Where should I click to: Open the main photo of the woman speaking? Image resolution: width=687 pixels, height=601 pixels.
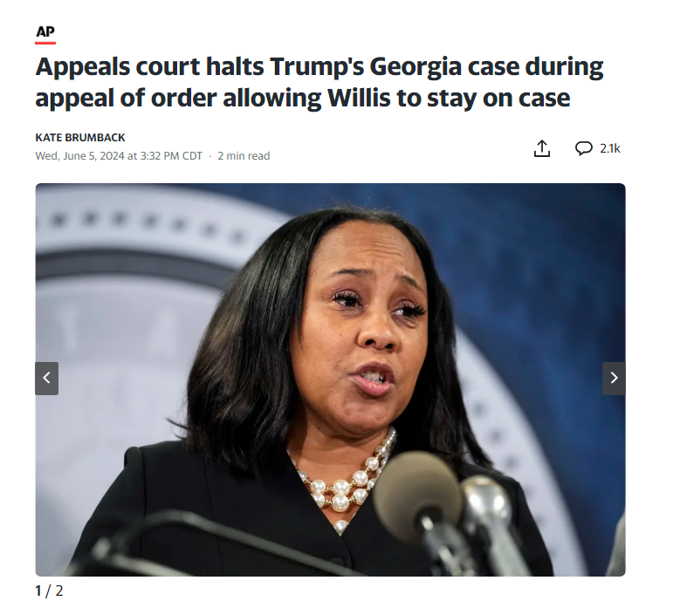(330, 379)
